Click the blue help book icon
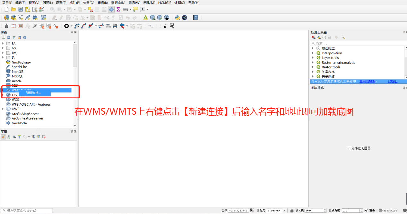 coord(195,18)
